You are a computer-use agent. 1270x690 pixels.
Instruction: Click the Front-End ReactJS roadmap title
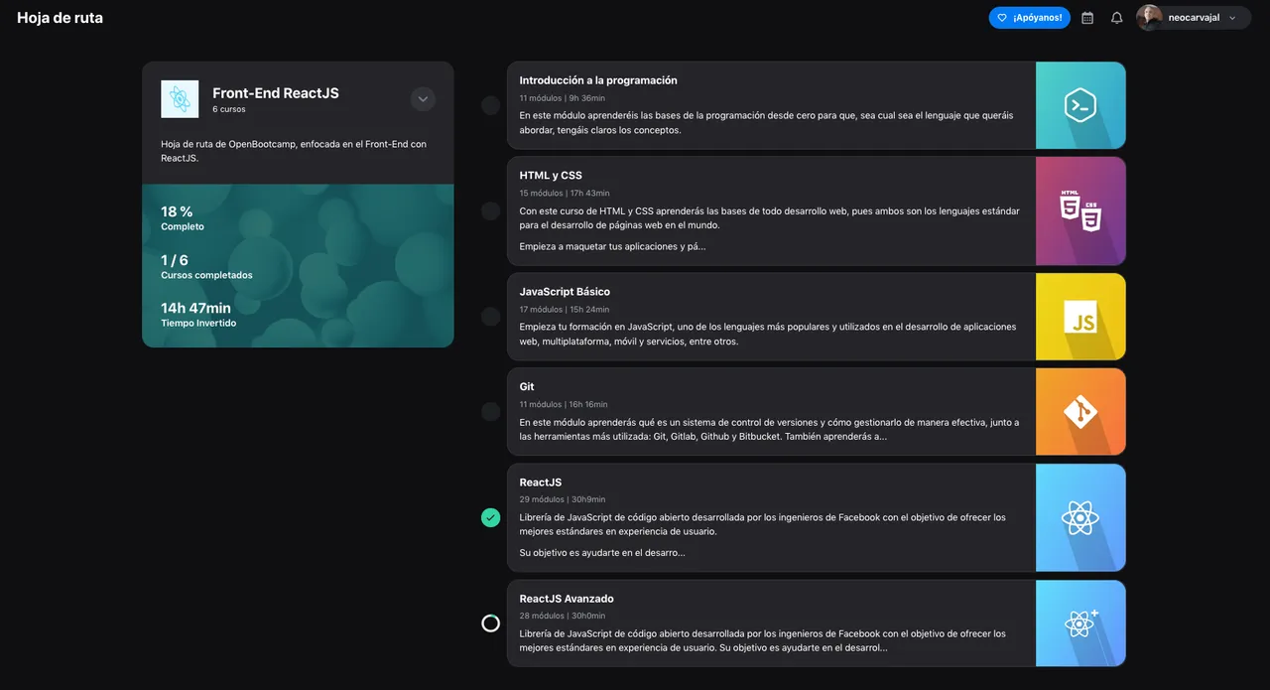click(x=276, y=93)
